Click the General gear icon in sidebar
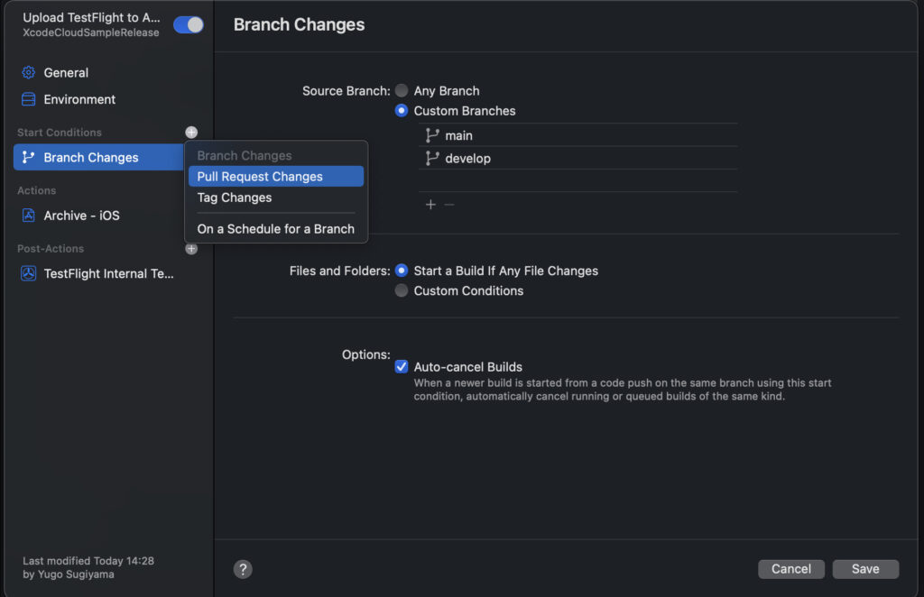 (28, 72)
